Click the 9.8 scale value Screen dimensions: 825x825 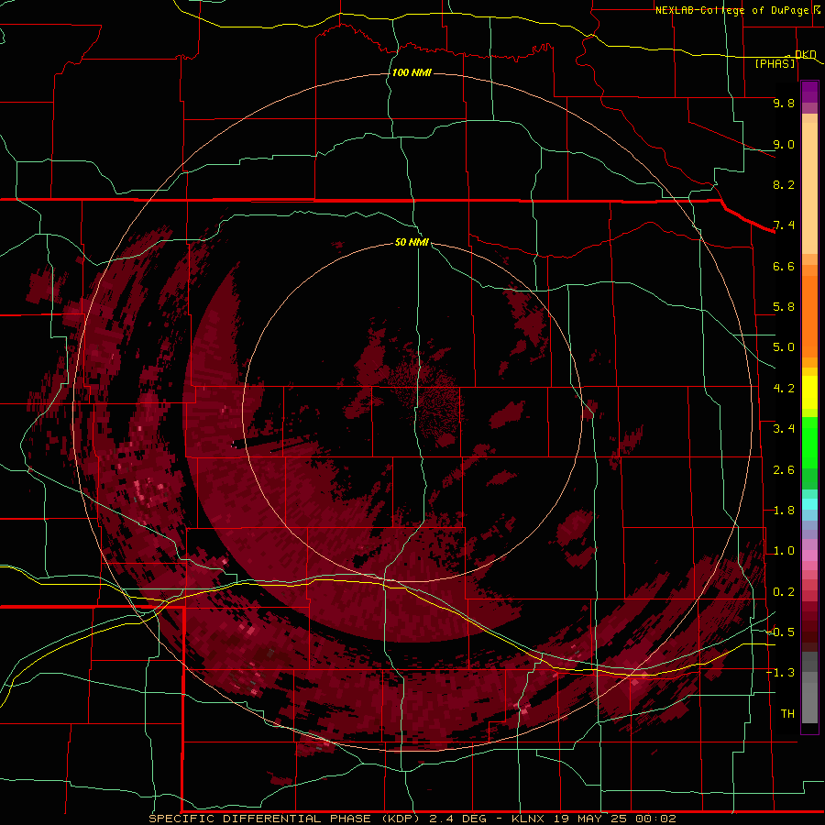784,103
